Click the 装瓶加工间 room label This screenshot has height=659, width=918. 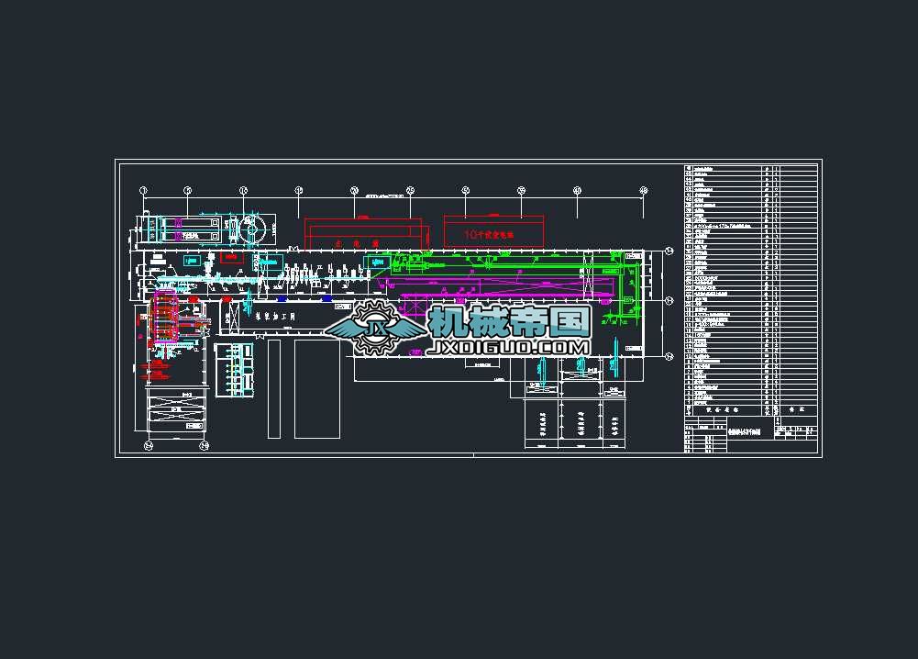point(275,317)
